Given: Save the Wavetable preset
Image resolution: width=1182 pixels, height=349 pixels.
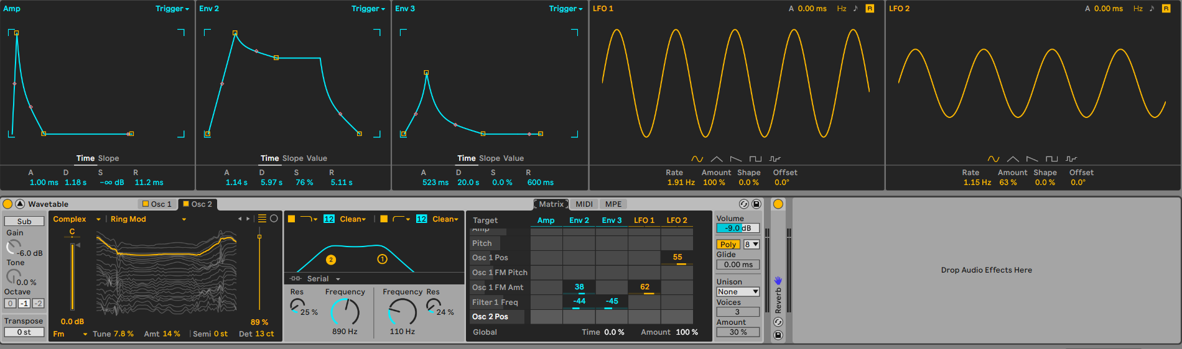Looking at the screenshot, I should click(x=756, y=204).
